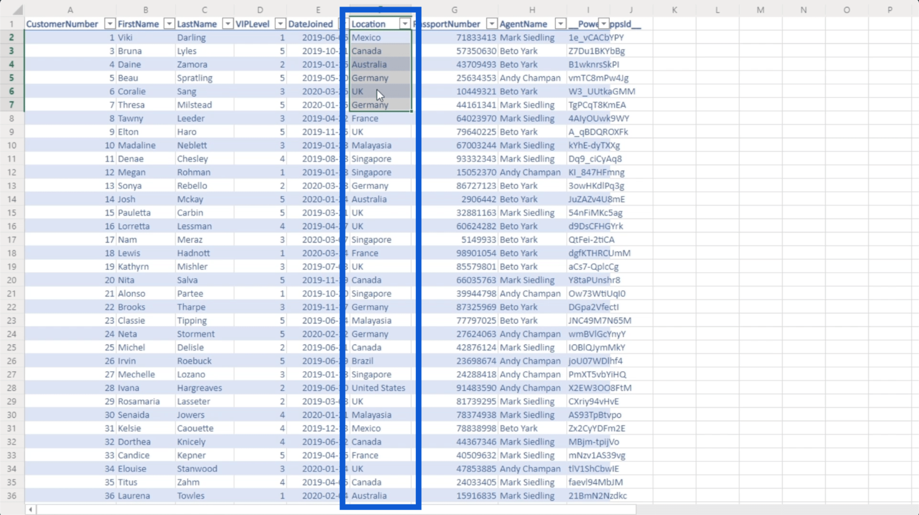
Task: Open the CustomerNumber filter dropdown
Action: click(110, 24)
